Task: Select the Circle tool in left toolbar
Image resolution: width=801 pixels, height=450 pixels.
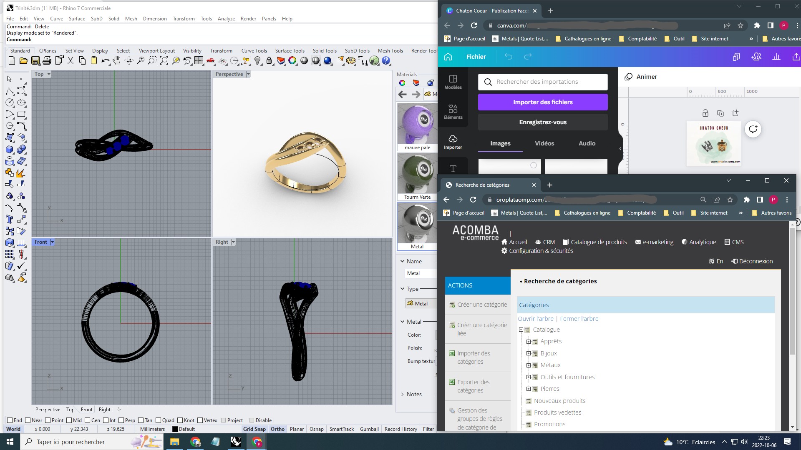Action: click(10, 102)
